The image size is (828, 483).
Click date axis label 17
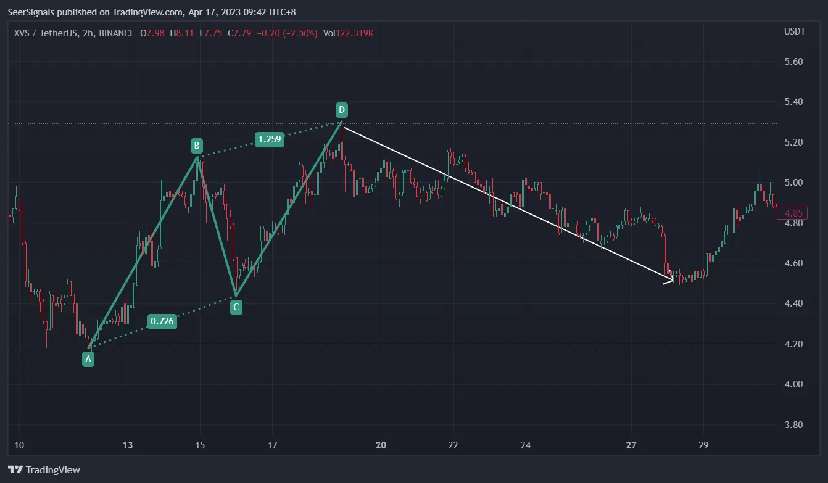pyautogui.click(x=273, y=445)
